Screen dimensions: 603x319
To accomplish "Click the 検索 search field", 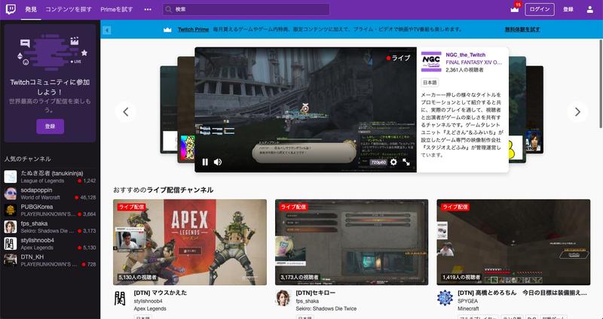I will click(x=246, y=9).
